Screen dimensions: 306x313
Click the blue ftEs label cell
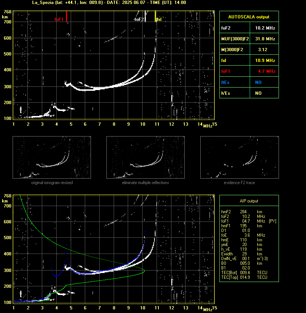[x=235, y=82]
